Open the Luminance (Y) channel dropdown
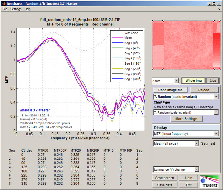This screenshot has width=223, height=190. click(x=176, y=169)
